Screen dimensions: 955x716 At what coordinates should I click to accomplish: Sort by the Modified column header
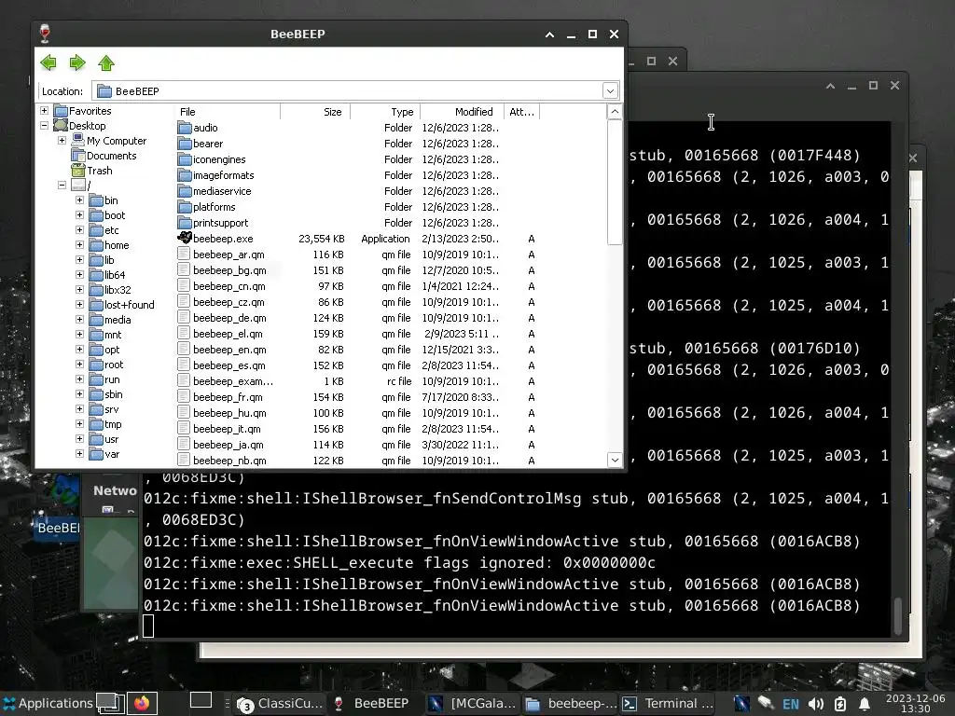(x=463, y=112)
